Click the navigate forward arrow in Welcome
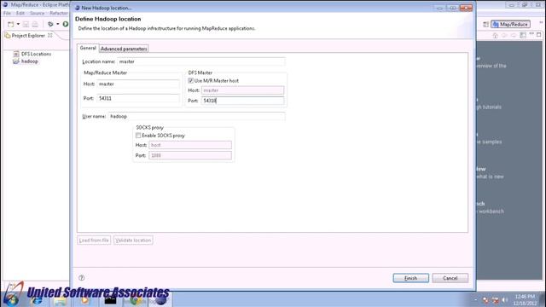The image size is (546, 307). (x=514, y=36)
